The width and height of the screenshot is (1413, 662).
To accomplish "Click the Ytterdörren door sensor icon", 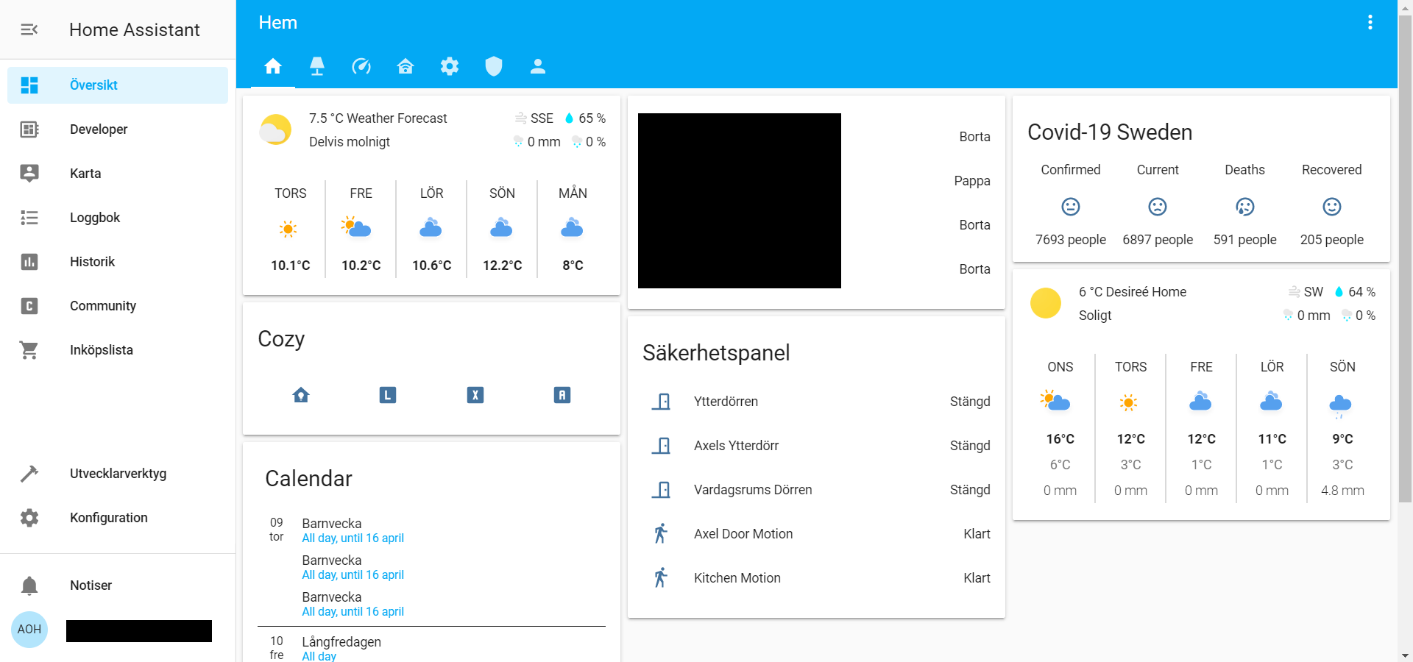I will [662, 402].
